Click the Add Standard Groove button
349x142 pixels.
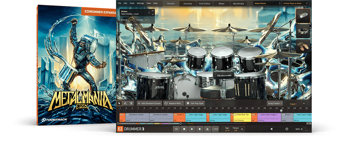149,103
